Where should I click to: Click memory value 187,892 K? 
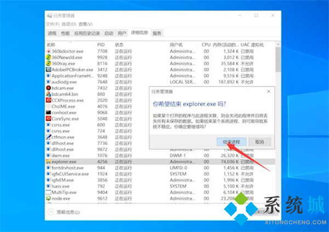pyautogui.click(x=228, y=82)
